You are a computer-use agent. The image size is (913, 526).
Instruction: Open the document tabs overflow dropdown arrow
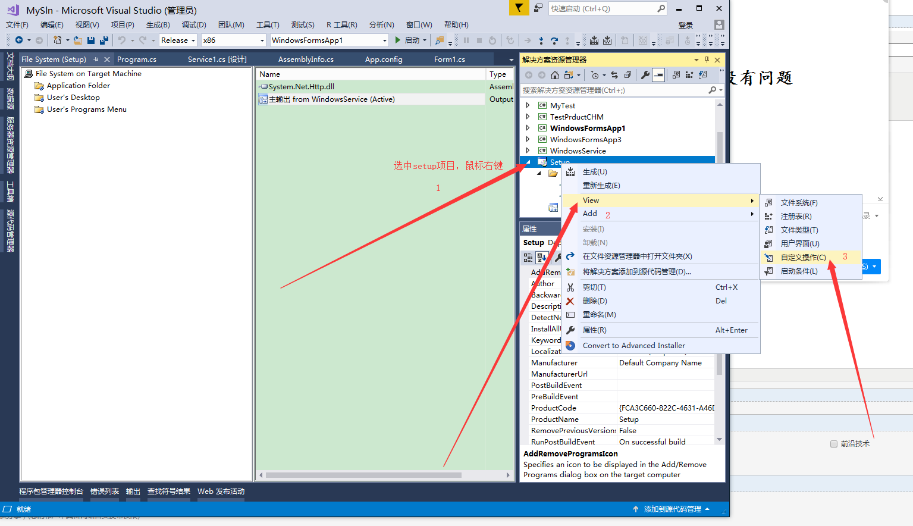tap(511, 60)
